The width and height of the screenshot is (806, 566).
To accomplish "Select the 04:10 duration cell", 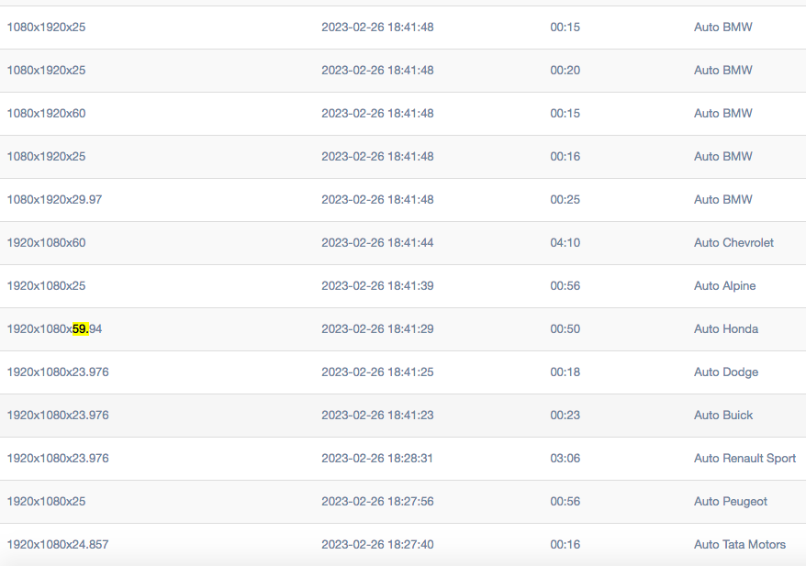I will (x=565, y=242).
